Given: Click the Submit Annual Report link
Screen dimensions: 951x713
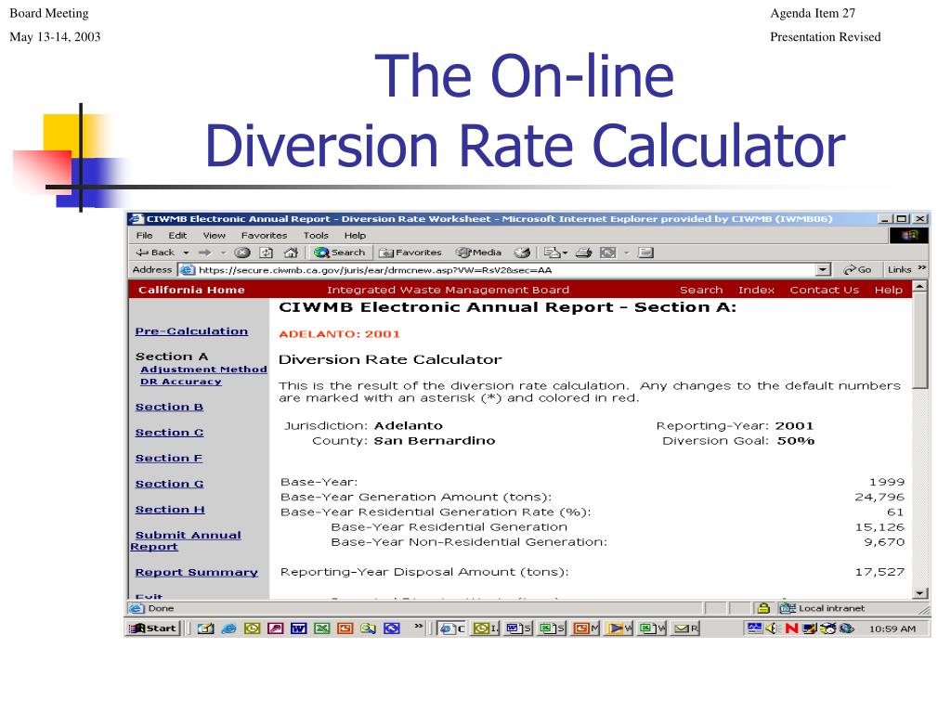Looking at the screenshot, I should [x=186, y=540].
